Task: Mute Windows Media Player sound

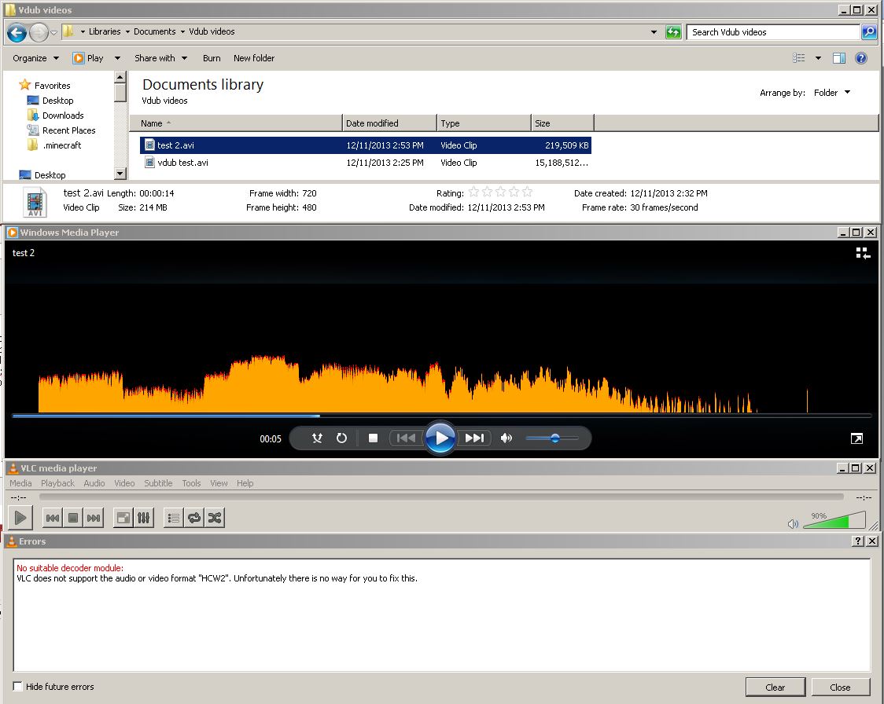Action: [x=506, y=438]
